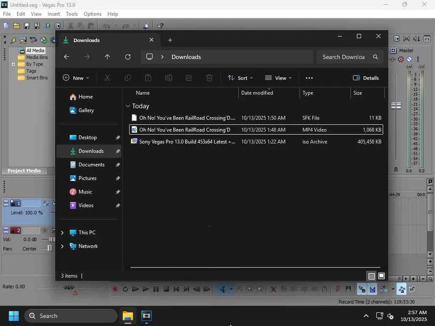This screenshot has width=435, height=326.
Task: Click Downmix Output icon in Master Bus panel
Action: click(x=407, y=39)
